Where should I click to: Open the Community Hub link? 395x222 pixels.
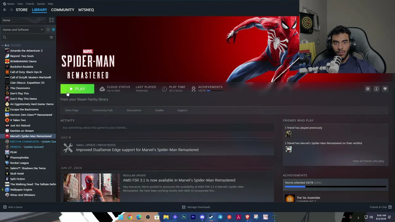[x=102, y=110]
